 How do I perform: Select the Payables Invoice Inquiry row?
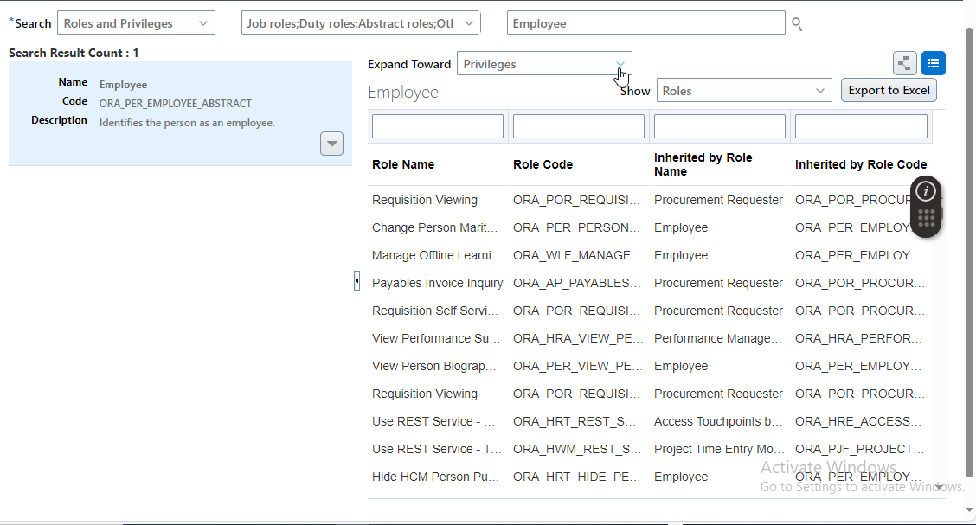[x=438, y=283]
